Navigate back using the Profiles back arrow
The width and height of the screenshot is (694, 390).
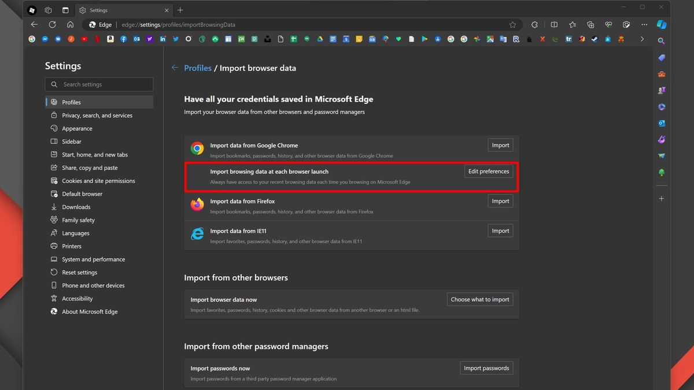(175, 68)
